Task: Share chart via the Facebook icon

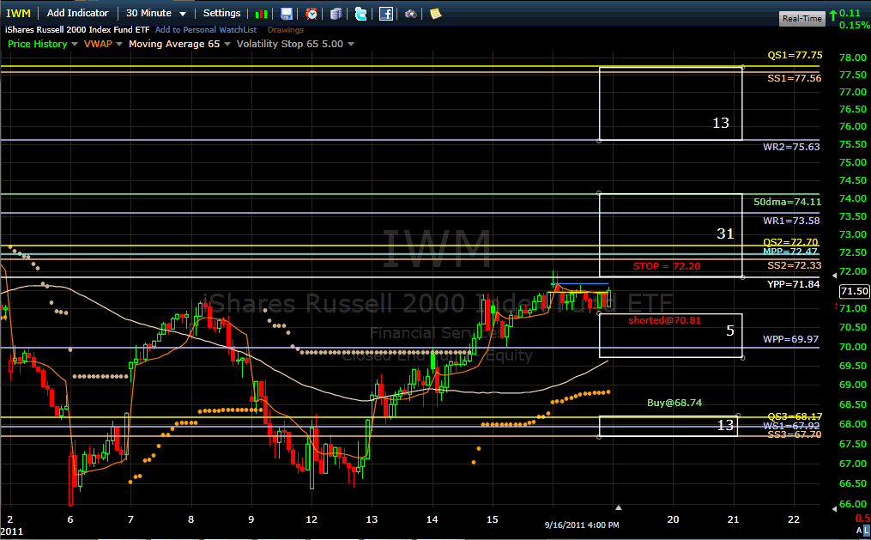Action: click(x=386, y=14)
